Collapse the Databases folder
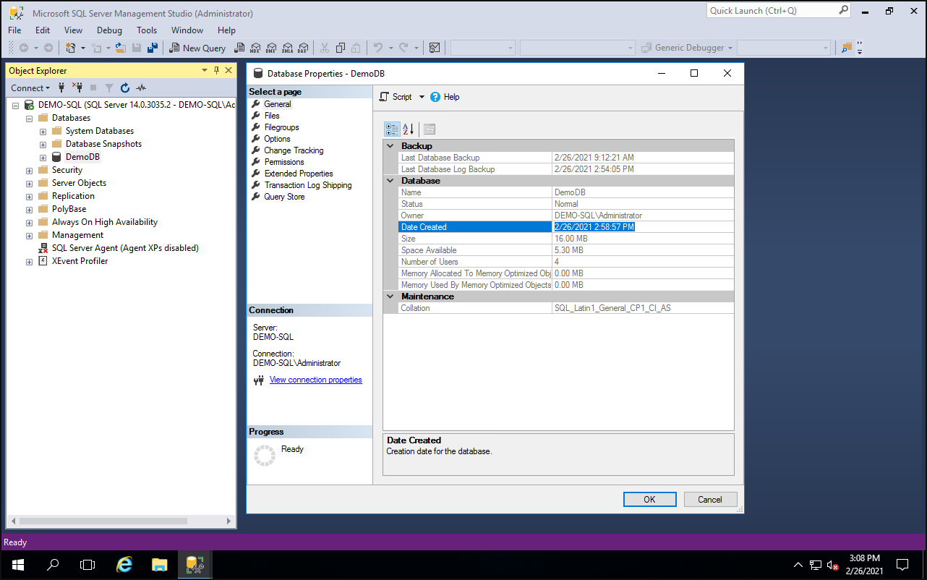The image size is (927, 580). click(x=30, y=118)
